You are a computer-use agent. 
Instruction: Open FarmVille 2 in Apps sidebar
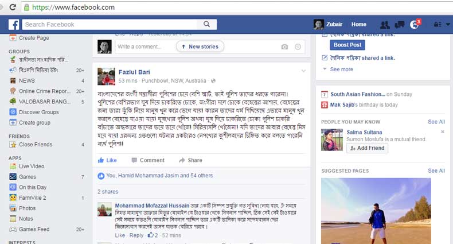coord(32,198)
